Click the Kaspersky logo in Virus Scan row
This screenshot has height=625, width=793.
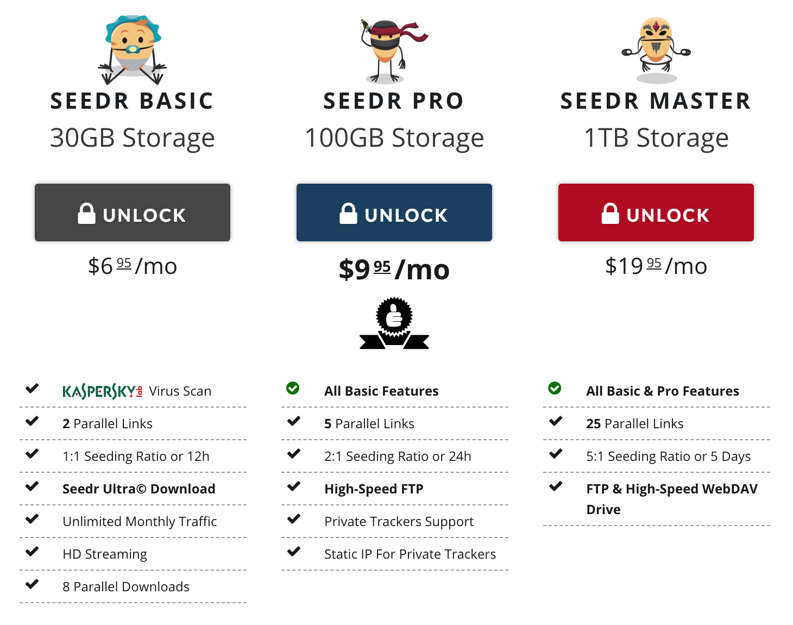pos(102,391)
